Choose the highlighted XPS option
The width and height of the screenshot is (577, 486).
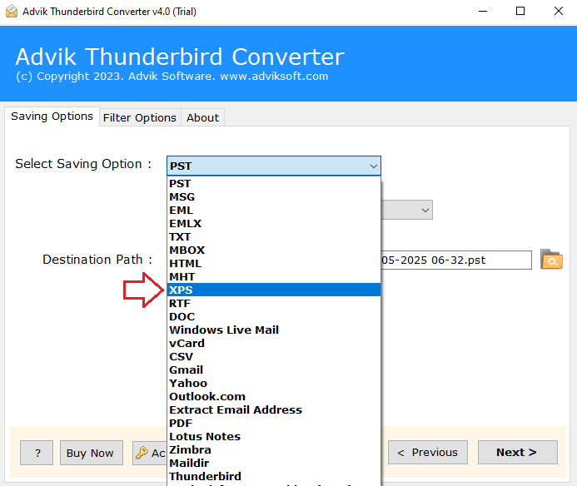coord(273,290)
